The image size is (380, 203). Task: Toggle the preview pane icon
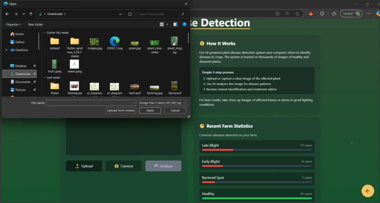point(175,24)
